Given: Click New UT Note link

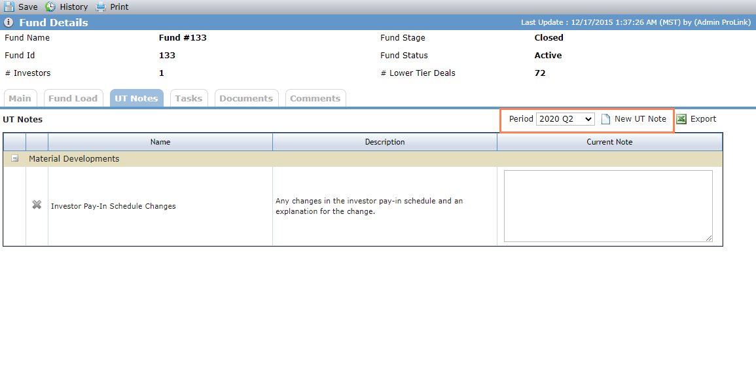Looking at the screenshot, I should pyautogui.click(x=640, y=119).
